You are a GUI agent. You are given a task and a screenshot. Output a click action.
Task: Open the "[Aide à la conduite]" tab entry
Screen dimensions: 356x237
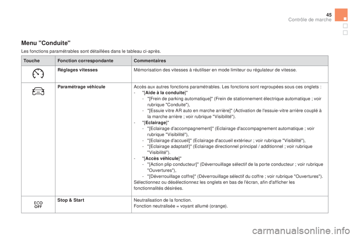pyautogui.click(x=162, y=93)
